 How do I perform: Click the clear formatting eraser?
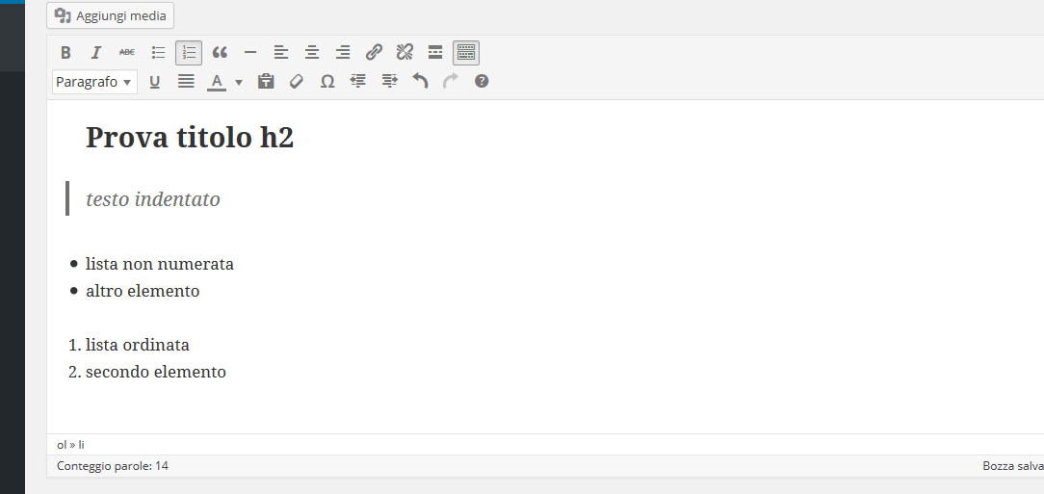coord(297,82)
